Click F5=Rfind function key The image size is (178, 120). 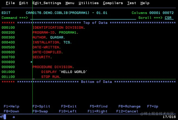click(x=98, y=106)
